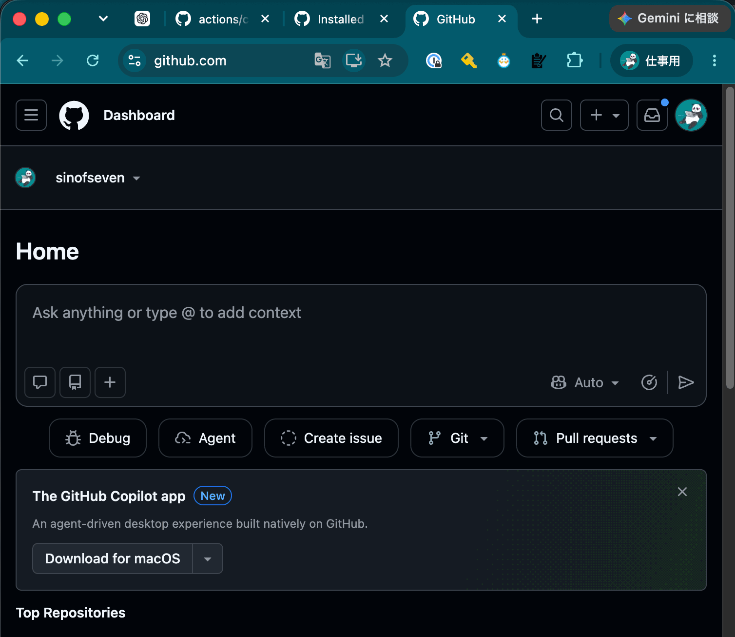Open the notifications inbox icon
The image size is (735, 637).
tap(652, 115)
